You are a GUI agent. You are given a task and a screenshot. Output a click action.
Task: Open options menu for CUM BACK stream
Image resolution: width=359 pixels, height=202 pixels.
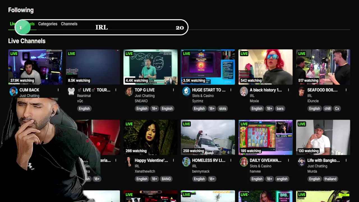tap(58, 90)
